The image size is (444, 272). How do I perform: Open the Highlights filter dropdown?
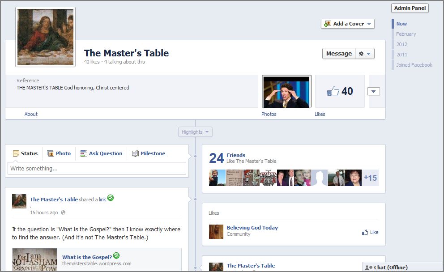coord(195,132)
